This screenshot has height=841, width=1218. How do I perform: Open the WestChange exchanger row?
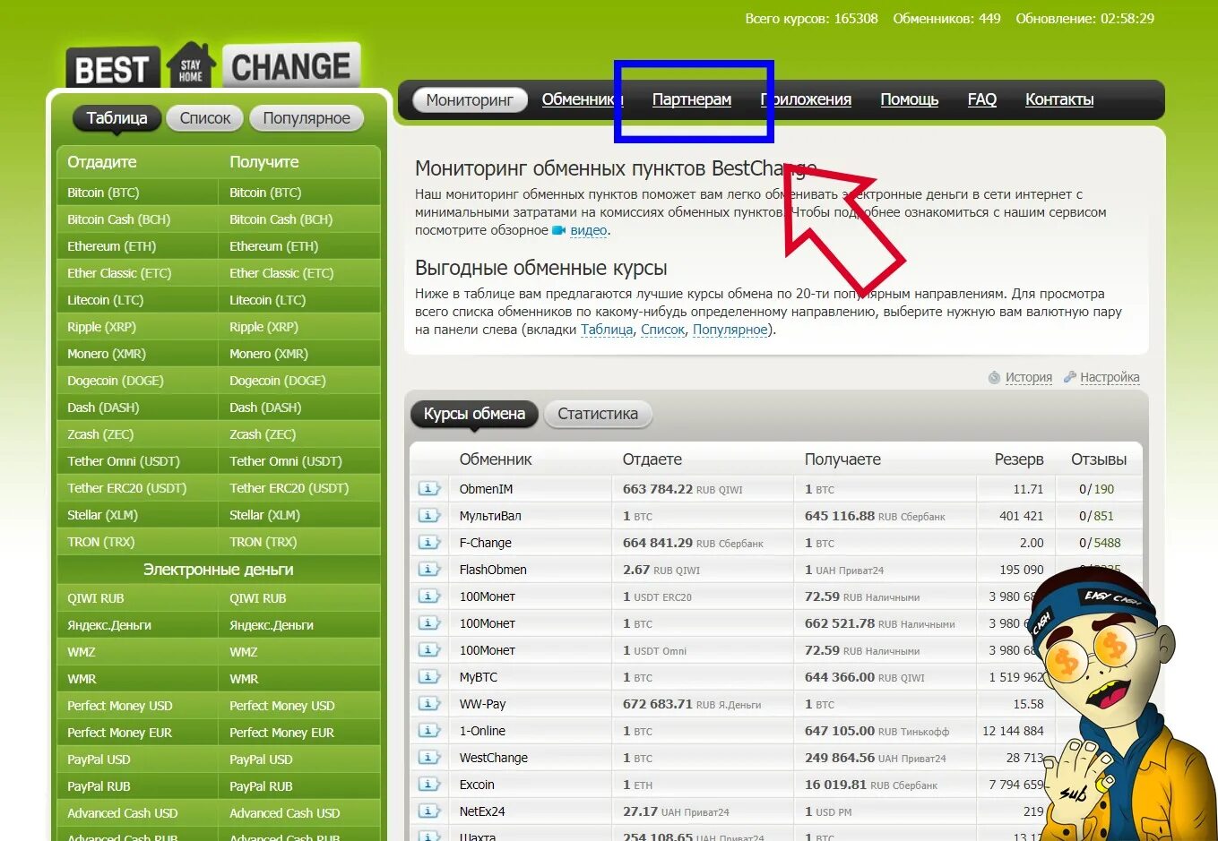(776, 758)
